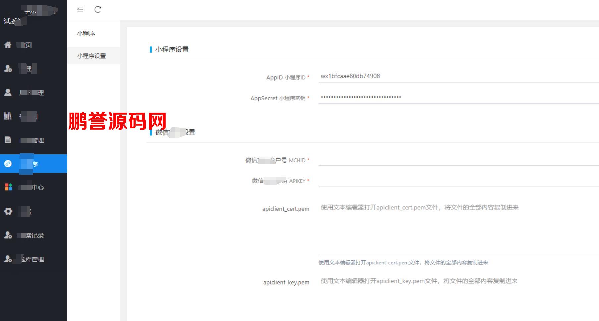This screenshot has width=599, height=321.
Task: Toggle the sidebar collapse icon
Action: 80,9
